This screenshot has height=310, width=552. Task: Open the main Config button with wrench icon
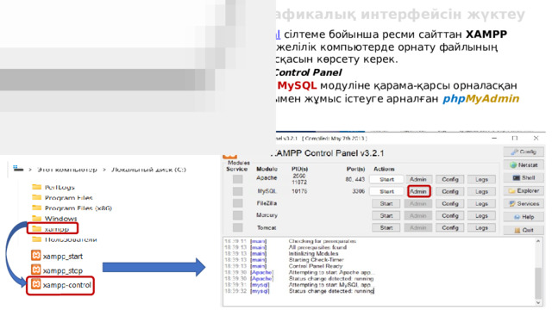[x=524, y=152]
